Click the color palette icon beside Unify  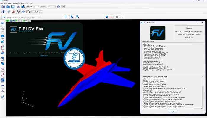[x=59, y=6]
